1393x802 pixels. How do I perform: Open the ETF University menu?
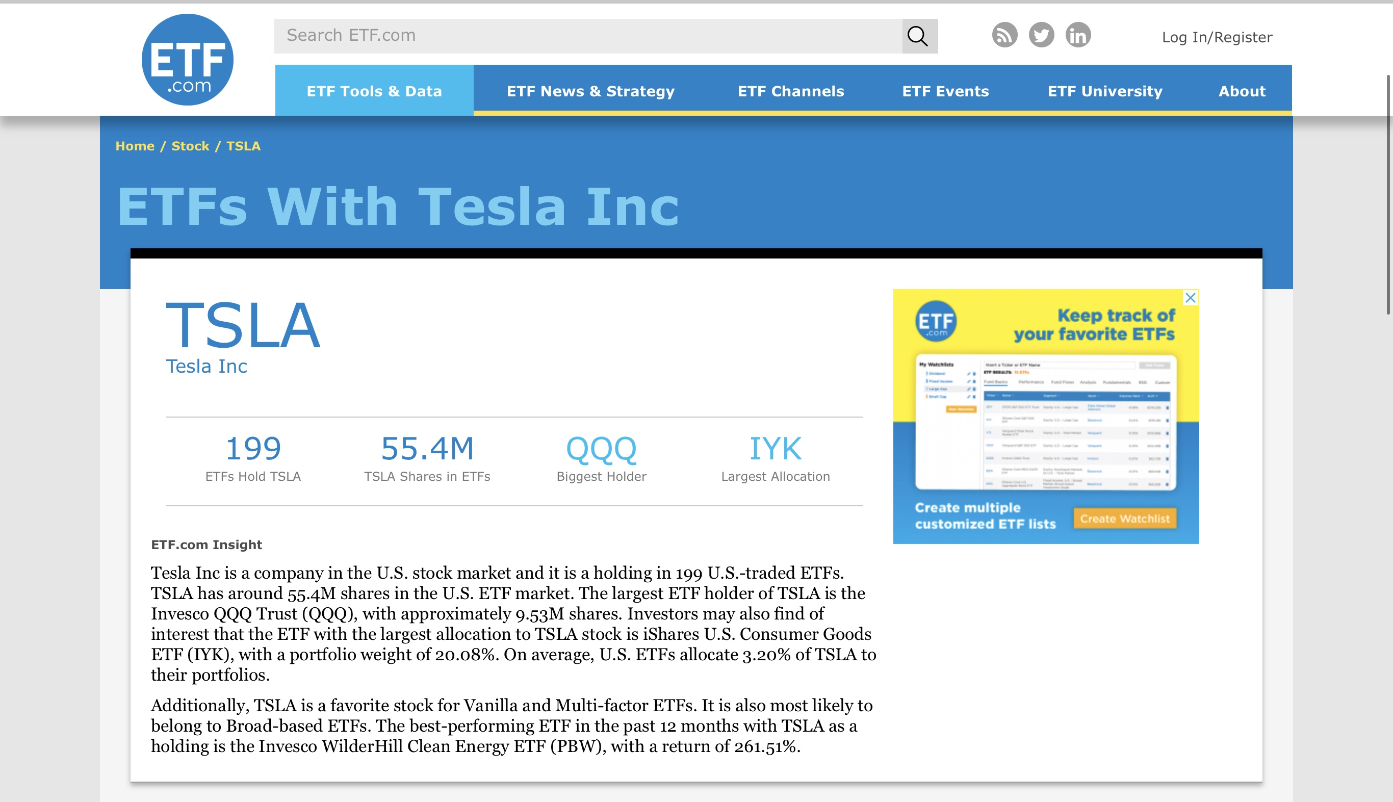(1105, 90)
